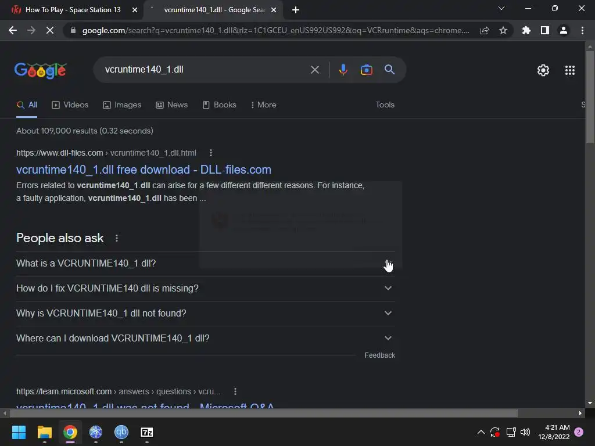Open Chrome extensions puzzle icon
The height and width of the screenshot is (446, 595).
526,30
